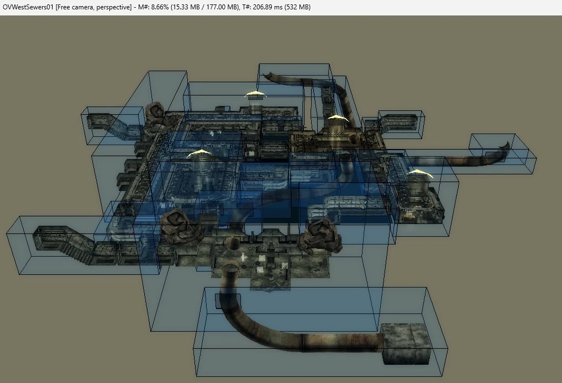Select the upper-left rubble pile
This screenshot has width=562, height=383.
tap(155, 113)
